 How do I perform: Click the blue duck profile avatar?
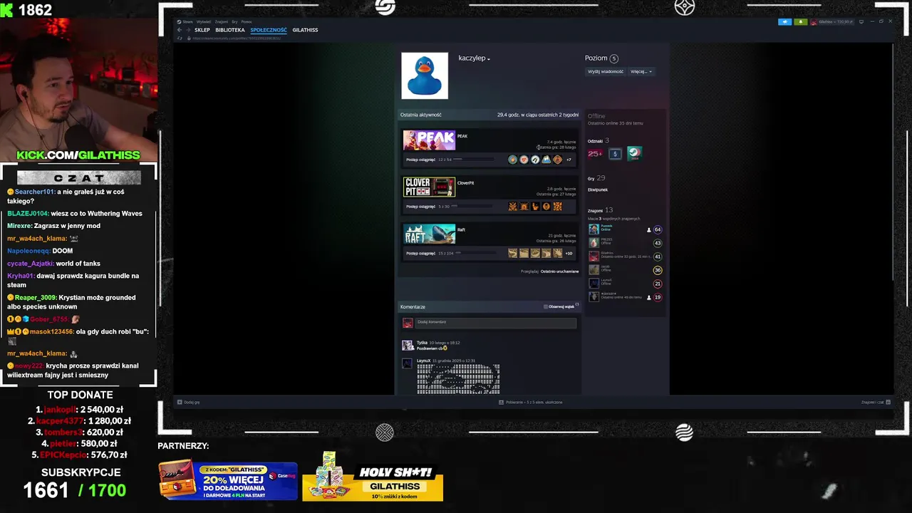point(425,76)
